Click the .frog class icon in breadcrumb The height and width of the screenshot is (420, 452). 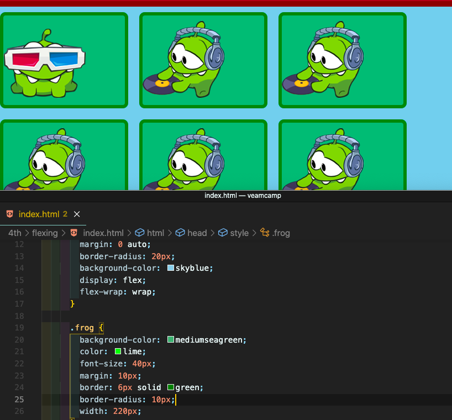pyautogui.click(x=265, y=232)
